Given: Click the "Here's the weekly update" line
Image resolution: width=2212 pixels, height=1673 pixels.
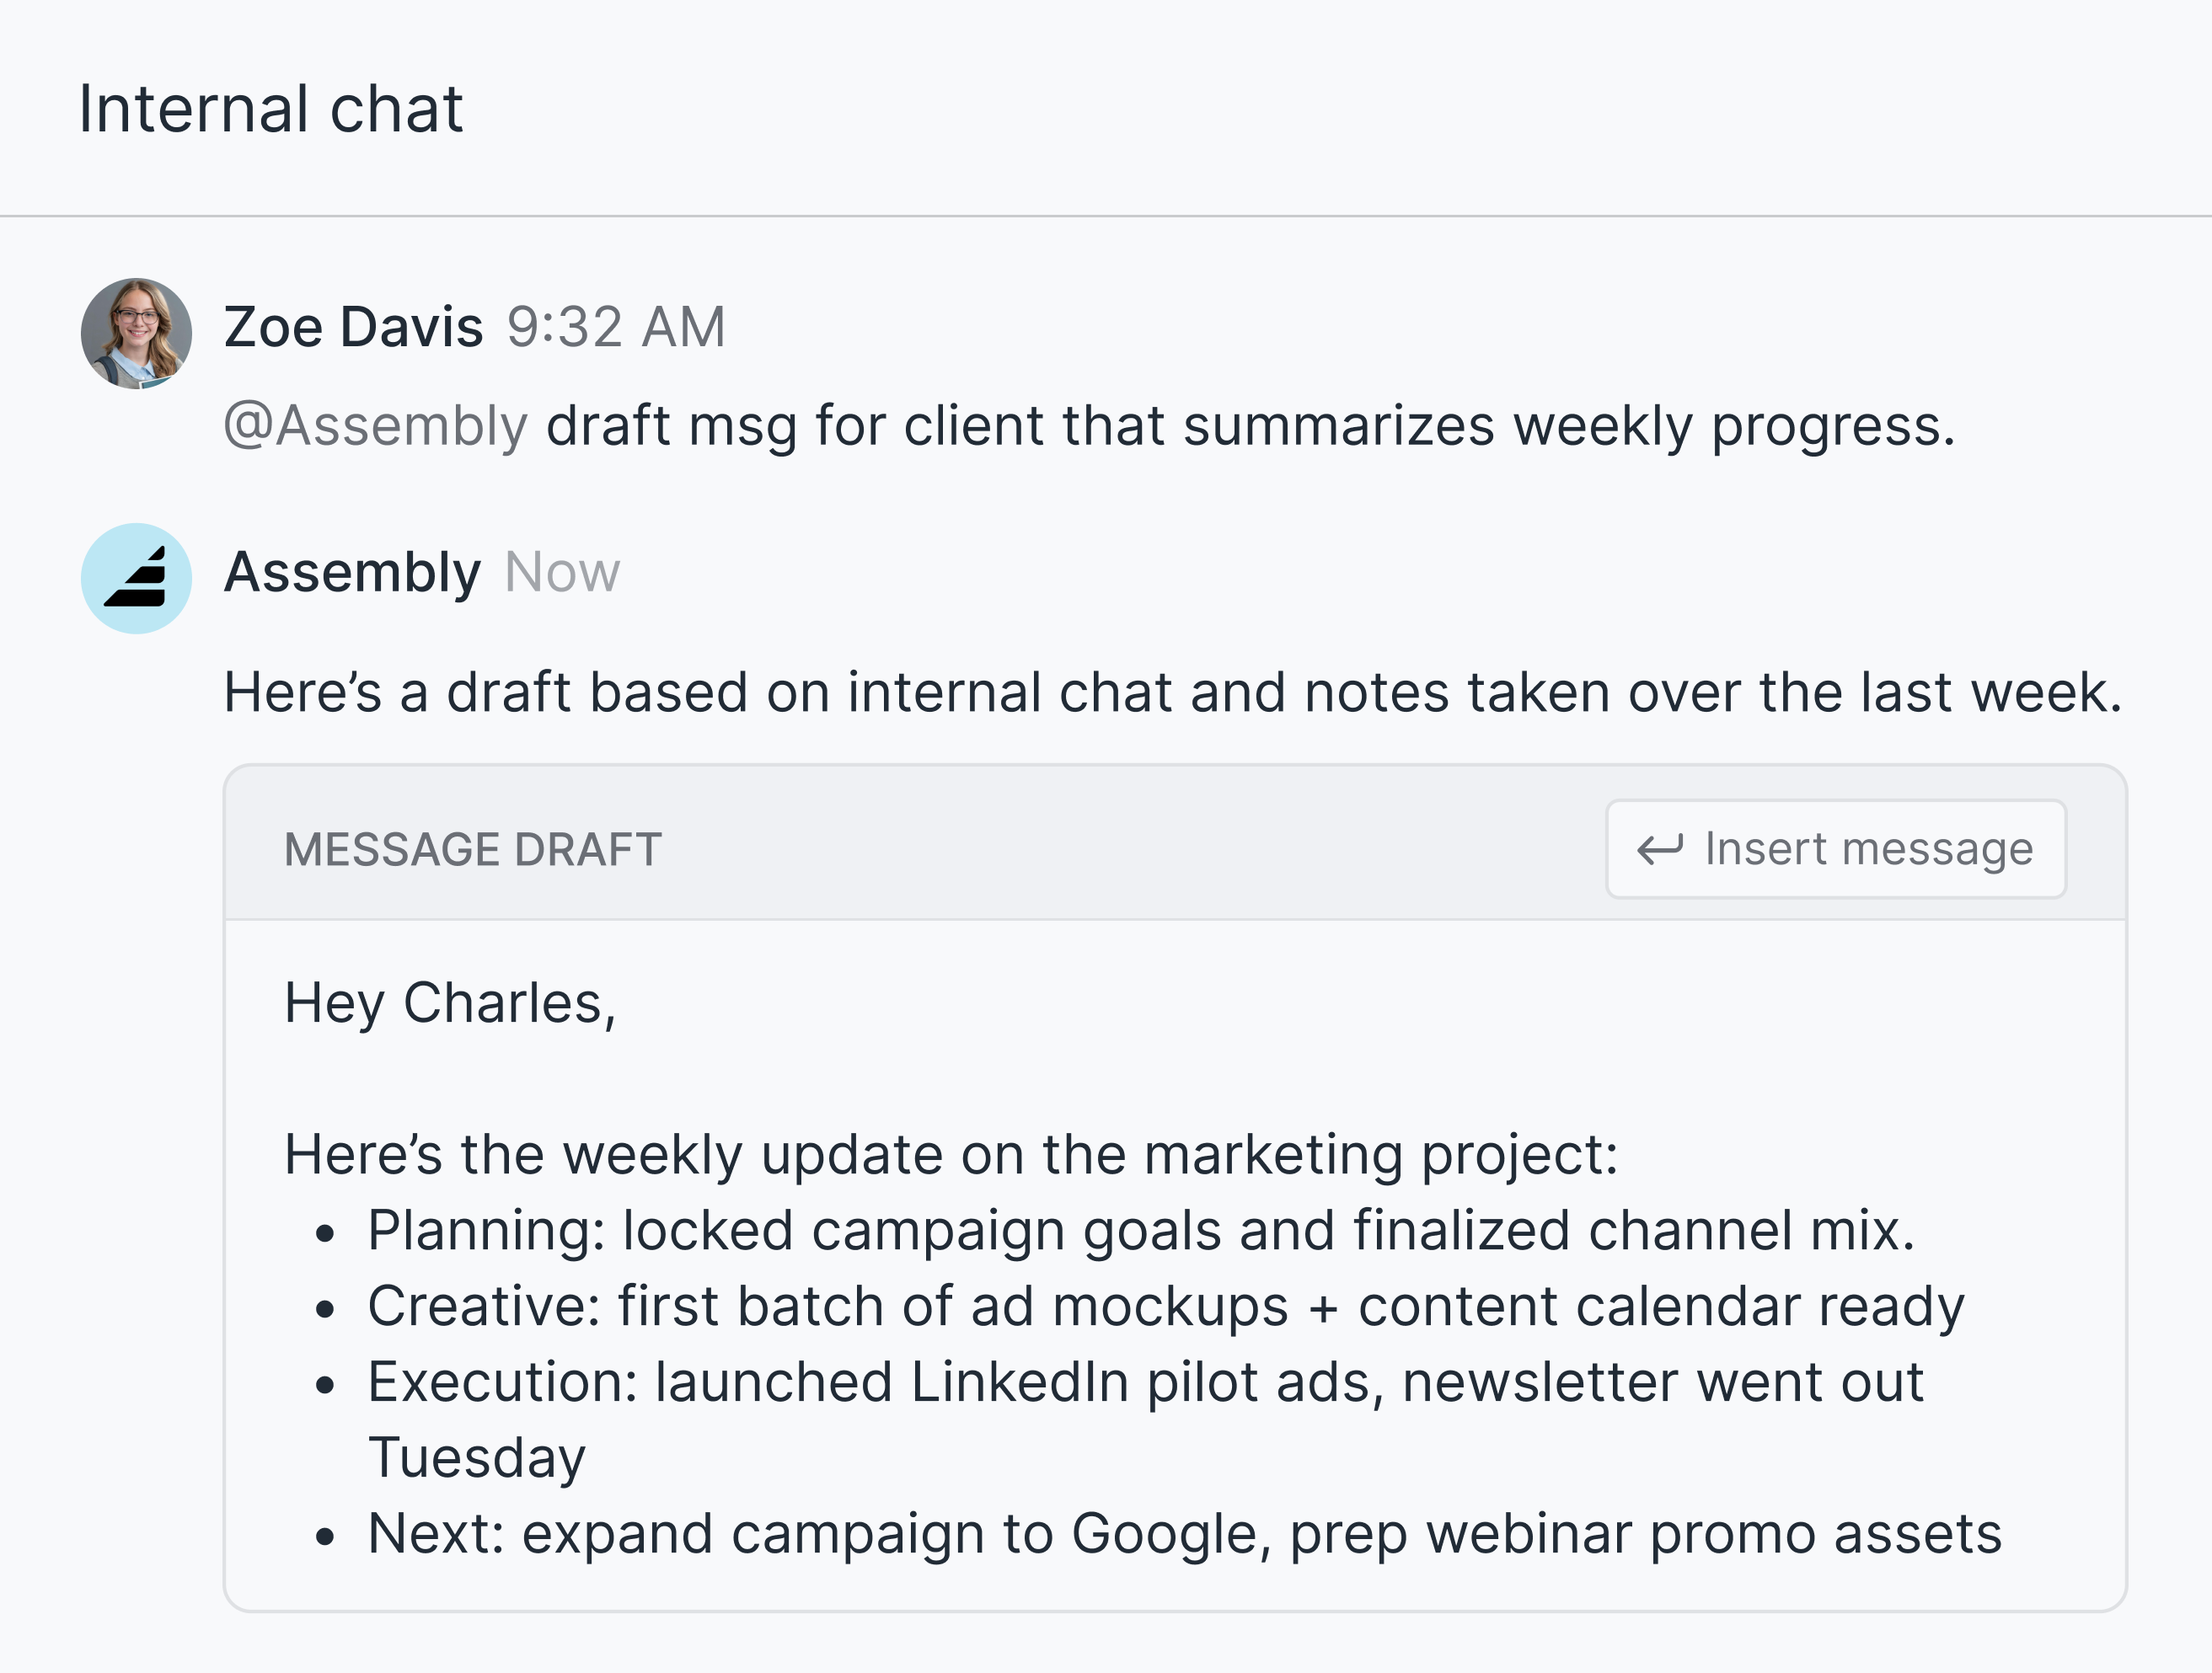Looking at the screenshot, I should click(x=950, y=1154).
